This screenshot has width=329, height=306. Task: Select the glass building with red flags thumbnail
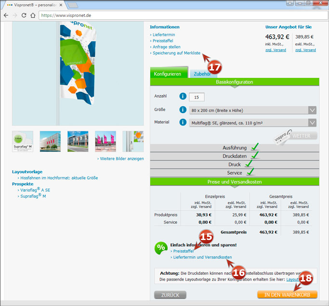point(50,141)
